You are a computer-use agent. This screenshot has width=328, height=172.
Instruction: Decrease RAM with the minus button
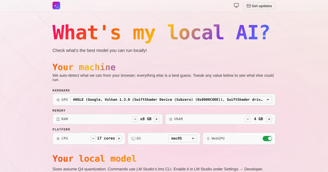(x=135, y=119)
